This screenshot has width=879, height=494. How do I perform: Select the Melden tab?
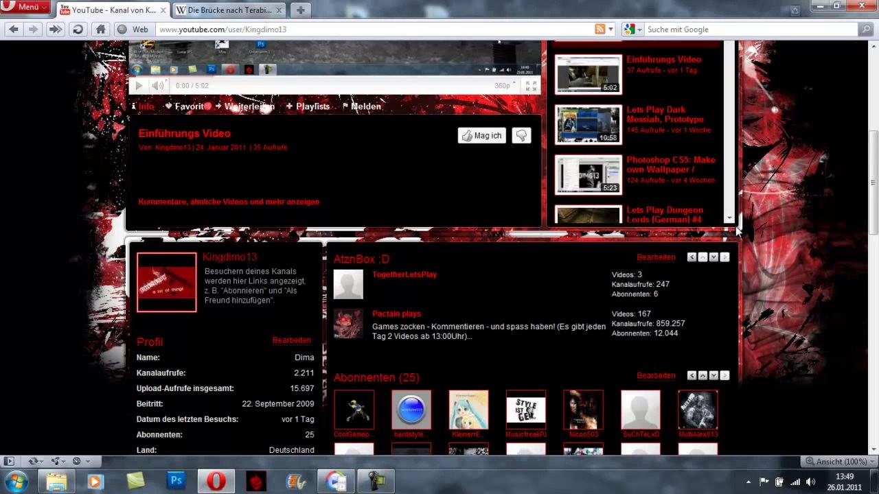point(361,106)
